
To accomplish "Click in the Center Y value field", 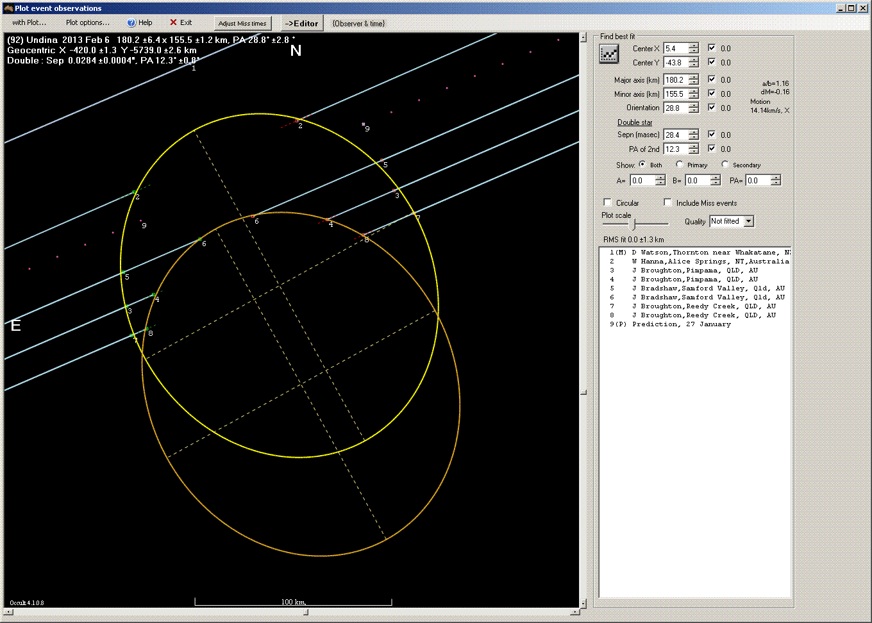I will pos(676,62).
